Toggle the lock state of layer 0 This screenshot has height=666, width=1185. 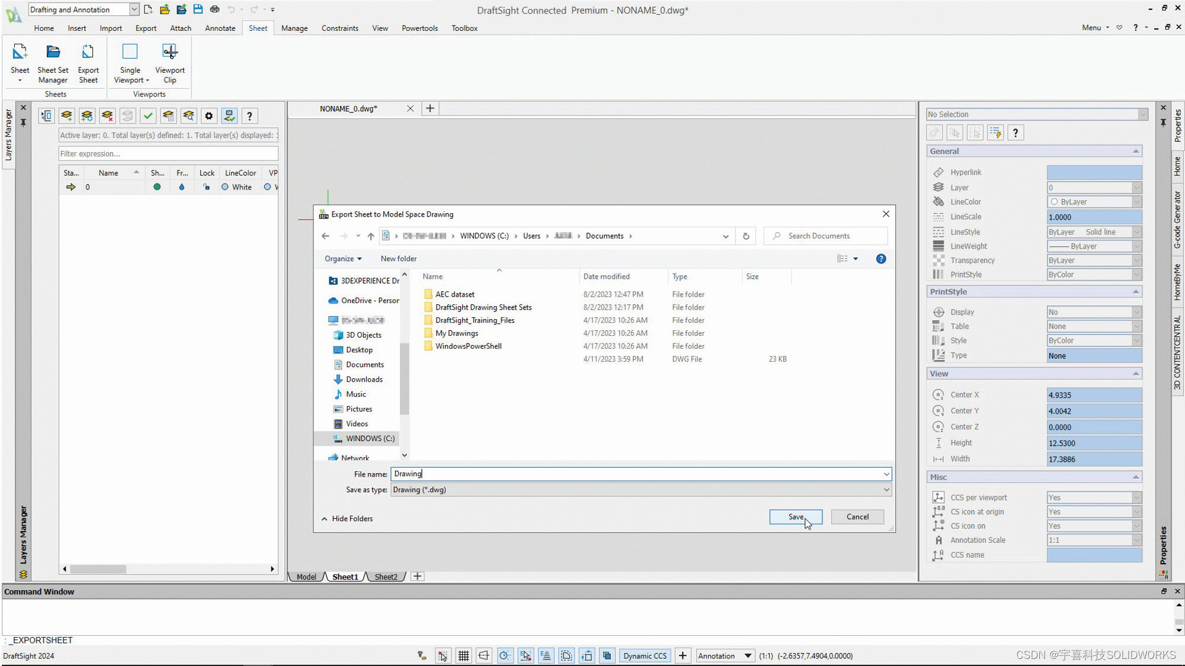tap(206, 187)
